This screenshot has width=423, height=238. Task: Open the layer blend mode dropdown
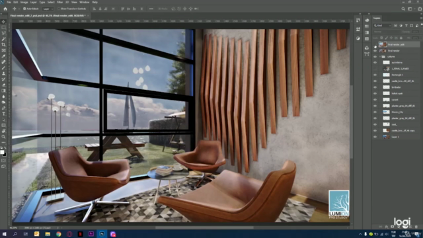point(386,32)
